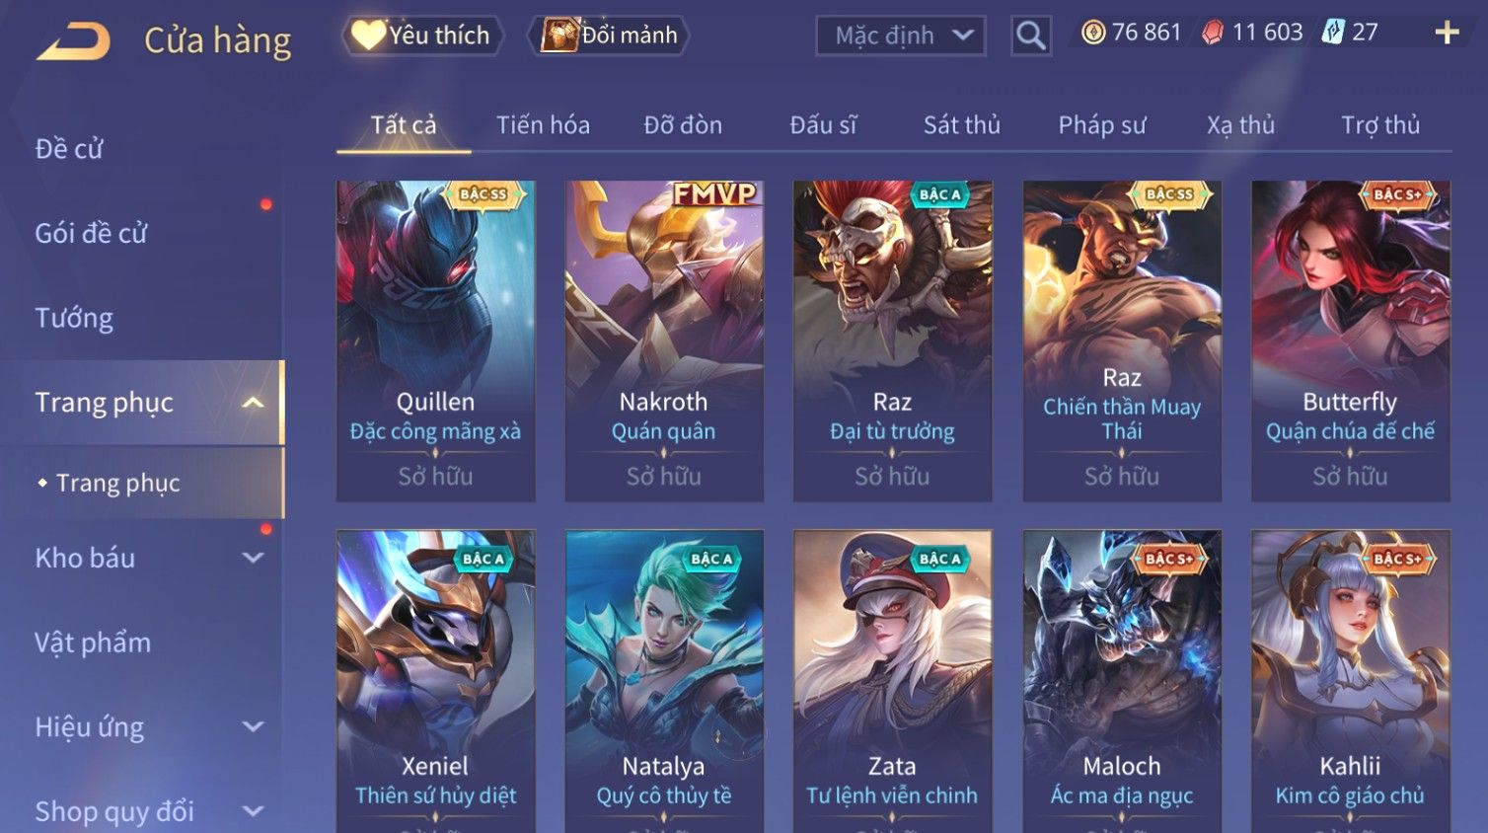Open Đổi mảnh fragment exchange
The height and width of the screenshot is (833, 1488).
[609, 36]
